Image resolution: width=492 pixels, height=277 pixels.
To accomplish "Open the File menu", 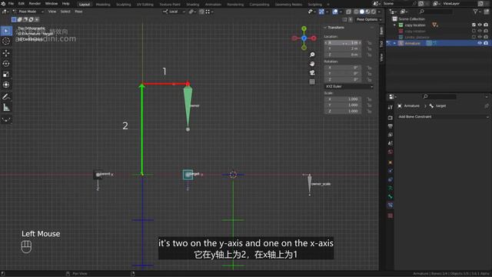I will (11, 3).
